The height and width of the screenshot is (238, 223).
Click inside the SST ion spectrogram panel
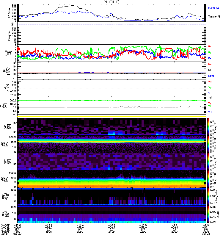tap(111, 126)
